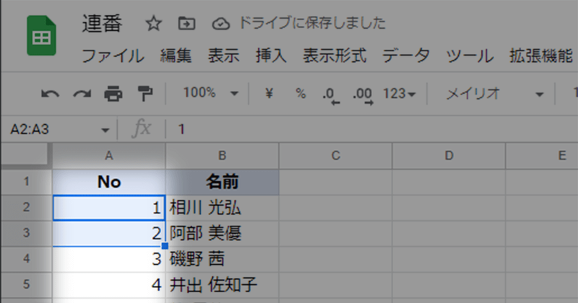
Task: Decrease decimal places
Action: coord(331,94)
